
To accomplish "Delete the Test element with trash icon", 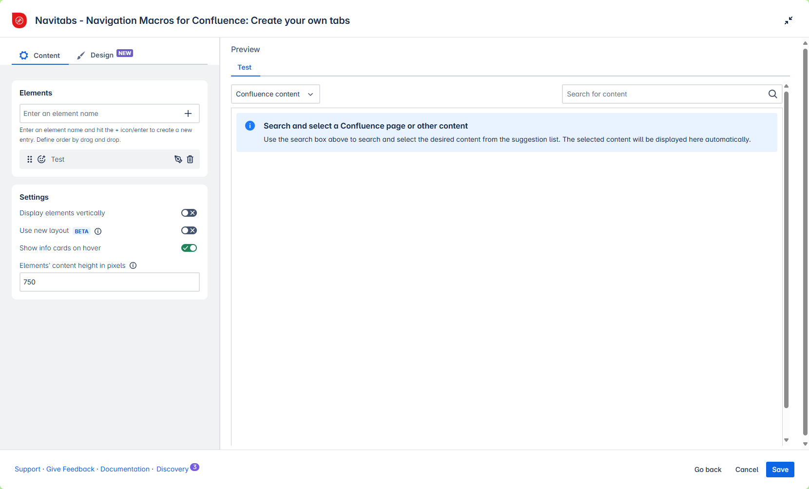I will (190, 159).
